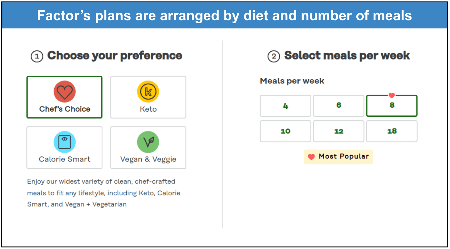This screenshot has width=450, height=249.
Task: Click the step 2 circled number
Action: (x=274, y=56)
